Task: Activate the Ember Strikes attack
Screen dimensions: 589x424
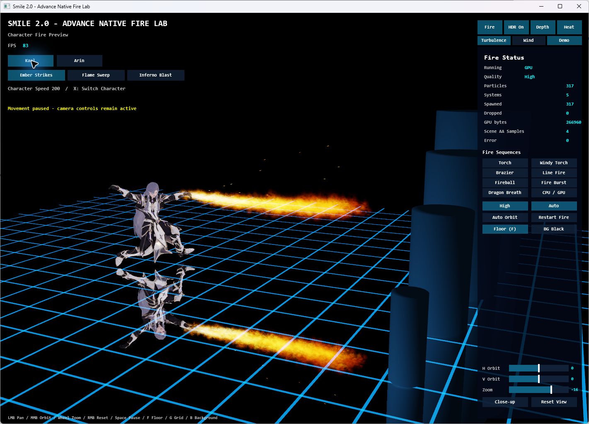Action: click(x=36, y=75)
